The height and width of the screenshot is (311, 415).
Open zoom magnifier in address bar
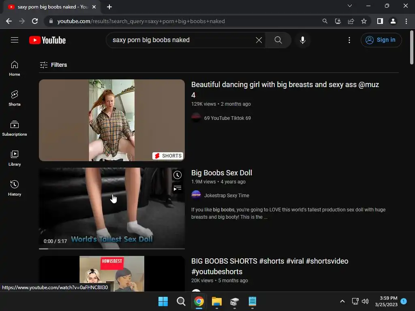coord(325,21)
